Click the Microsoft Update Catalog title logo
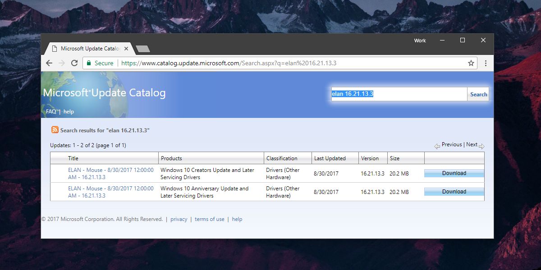 coord(104,93)
